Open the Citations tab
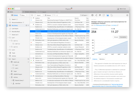 95,59
